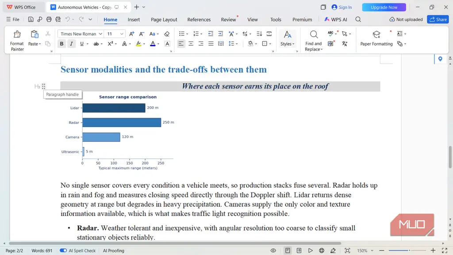
Task: Increase font size with A+ icon
Action: [131, 34]
